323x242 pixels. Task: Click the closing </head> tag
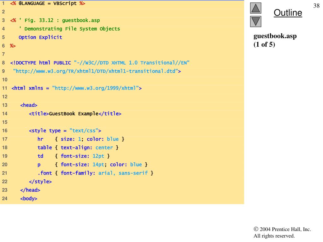coord(30,190)
